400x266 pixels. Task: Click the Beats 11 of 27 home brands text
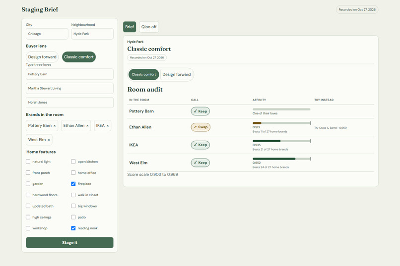pos(270,132)
